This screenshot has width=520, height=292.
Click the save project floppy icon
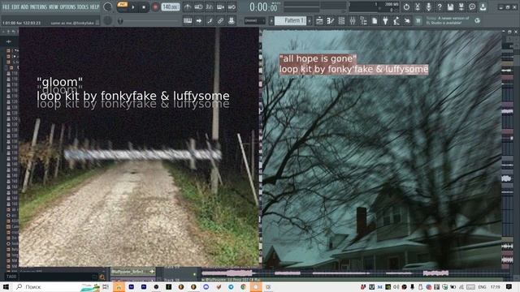pyautogui.click(x=450, y=6)
